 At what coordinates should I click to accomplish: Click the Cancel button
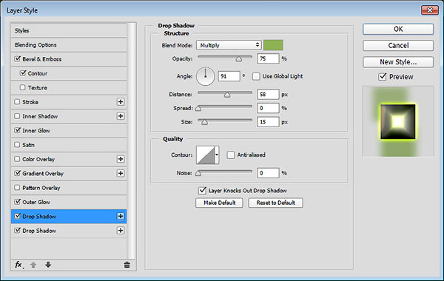point(398,46)
